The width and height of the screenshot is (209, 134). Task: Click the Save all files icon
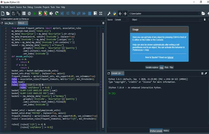point(18,13)
